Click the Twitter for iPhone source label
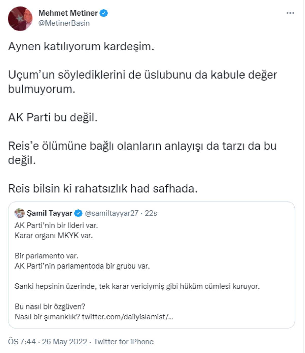The height and width of the screenshot is (353, 305). [x=124, y=341]
